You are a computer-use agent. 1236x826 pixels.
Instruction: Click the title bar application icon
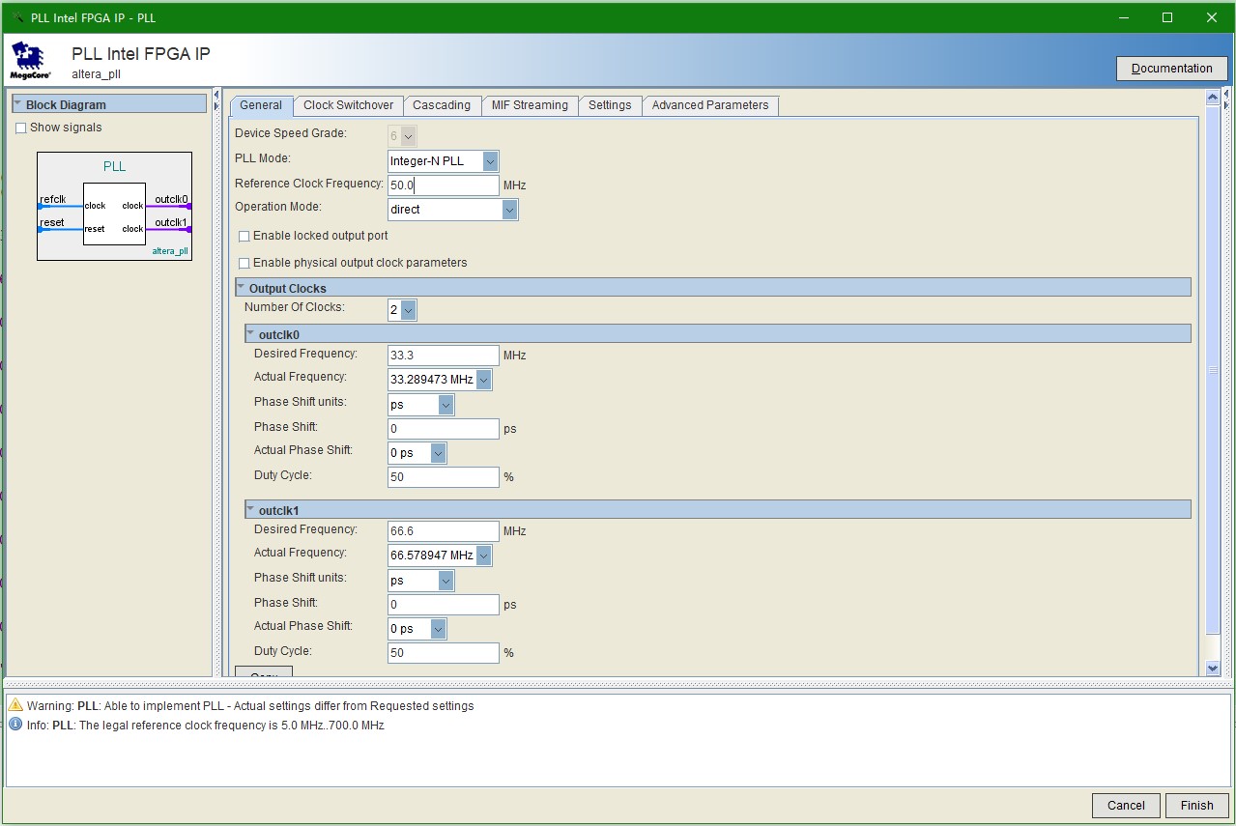(x=15, y=17)
